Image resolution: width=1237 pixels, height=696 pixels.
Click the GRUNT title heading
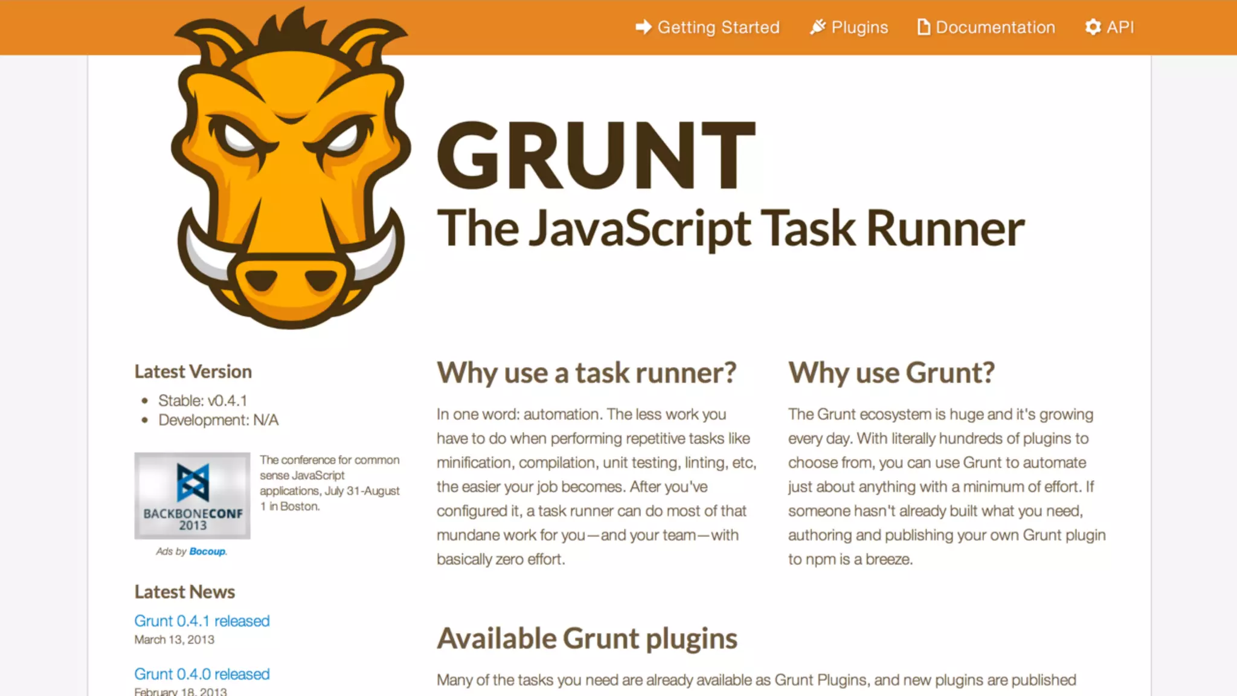pos(596,156)
